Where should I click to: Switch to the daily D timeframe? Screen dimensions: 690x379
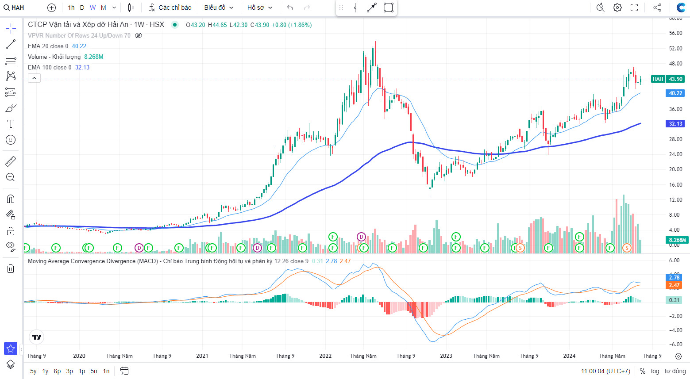point(82,8)
